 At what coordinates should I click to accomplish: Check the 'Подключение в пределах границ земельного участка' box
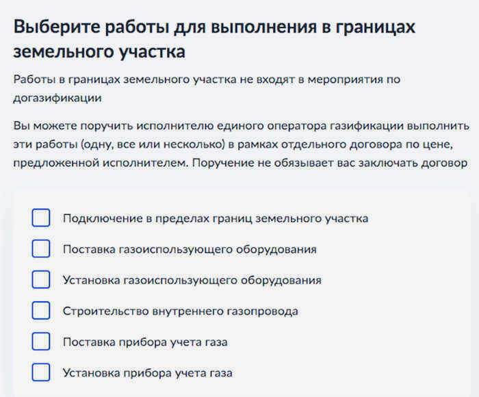[41, 218]
